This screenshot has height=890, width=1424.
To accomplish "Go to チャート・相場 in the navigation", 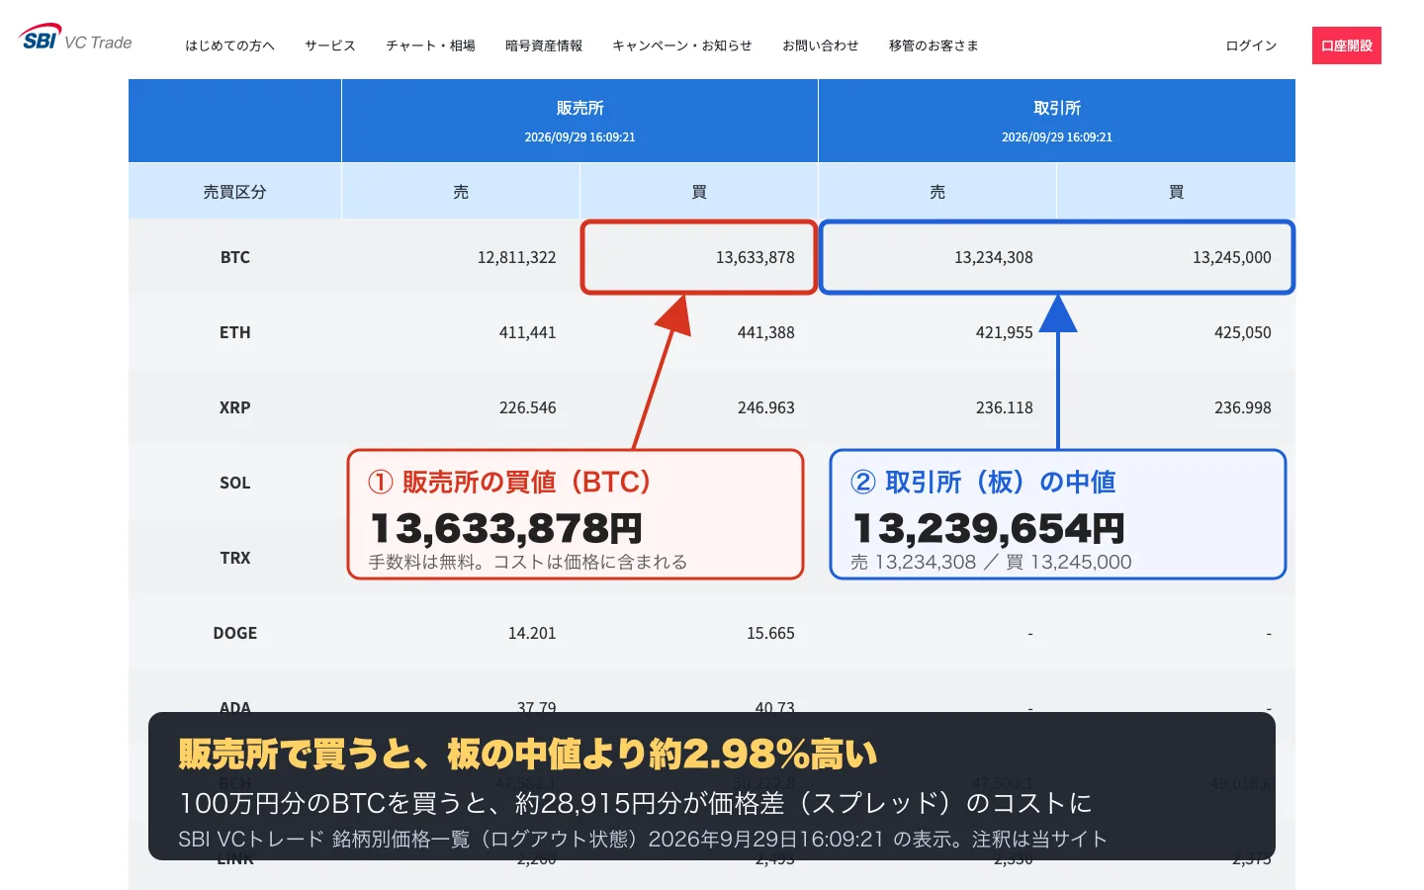I will point(430,45).
